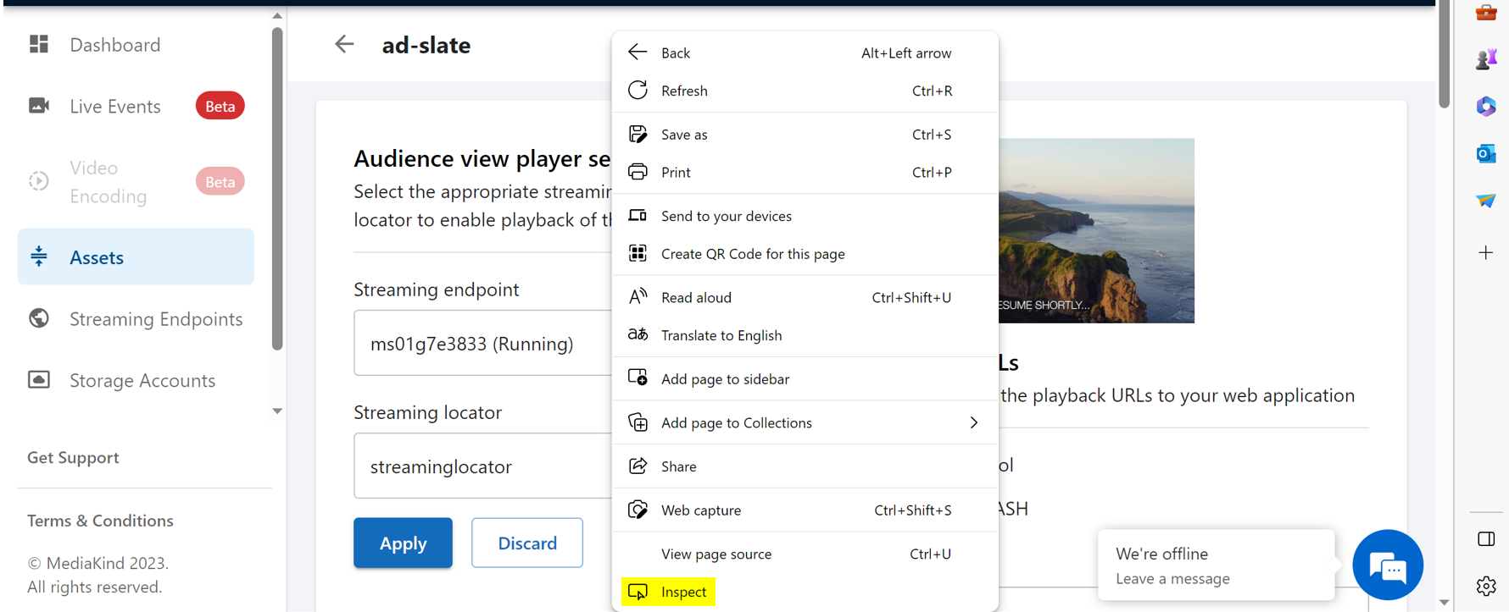Open the Dashboard icon in sidebar
This screenshot has width=1509, height=612.
pyautogui.click(x=39, y=44)
